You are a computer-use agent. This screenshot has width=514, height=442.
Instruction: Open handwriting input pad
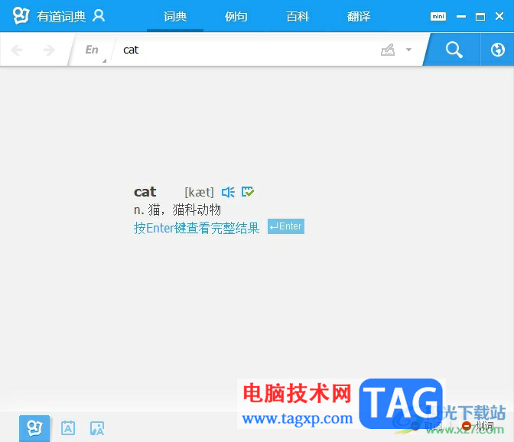[x=388, y=50]
